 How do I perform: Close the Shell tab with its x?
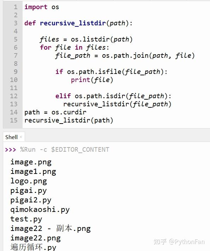point(21,137)
